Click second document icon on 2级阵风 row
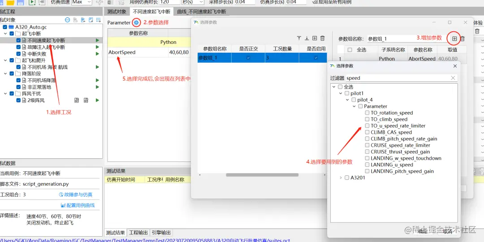This screenshot has width=484, height=242. coord(86,100)
